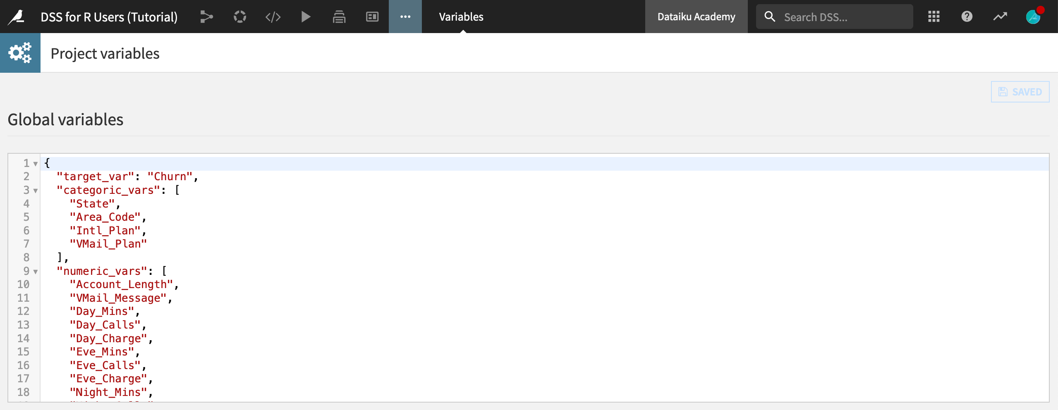This screenshot has width=1058, height=410.
Task: Click the "VMail_Plan" entry
Action: (108, 244)
